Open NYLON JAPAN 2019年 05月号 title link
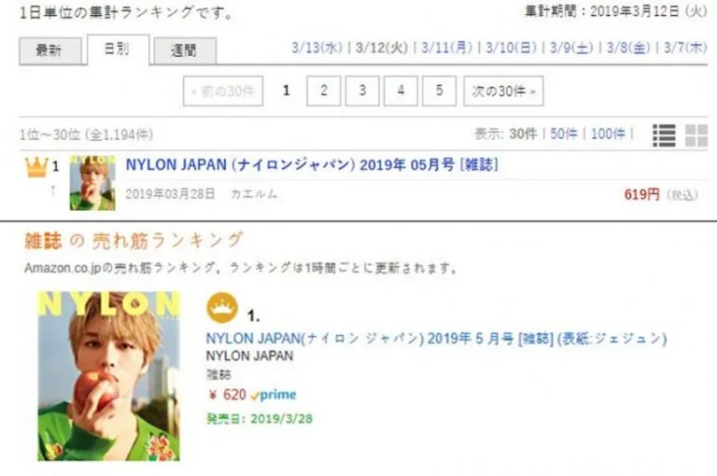 tap(312, 164)
